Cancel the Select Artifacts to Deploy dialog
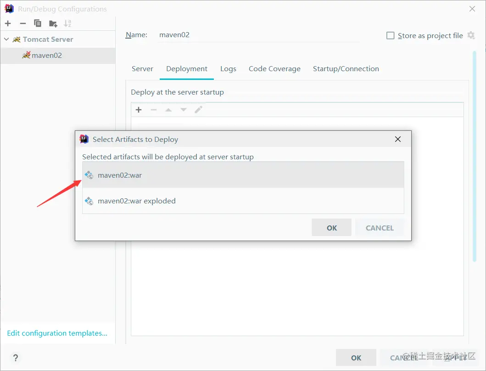The width and height of the screenshot is (486, 371). pyautogui.click(x=380, y=228)
